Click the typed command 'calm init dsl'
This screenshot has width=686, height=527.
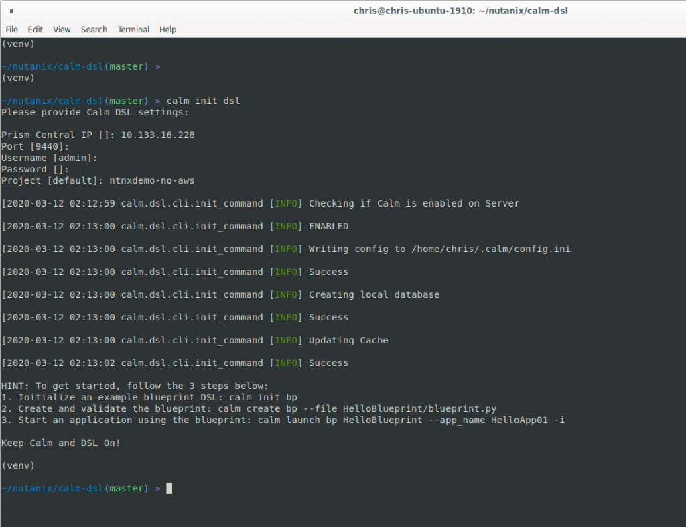point(203,101)
